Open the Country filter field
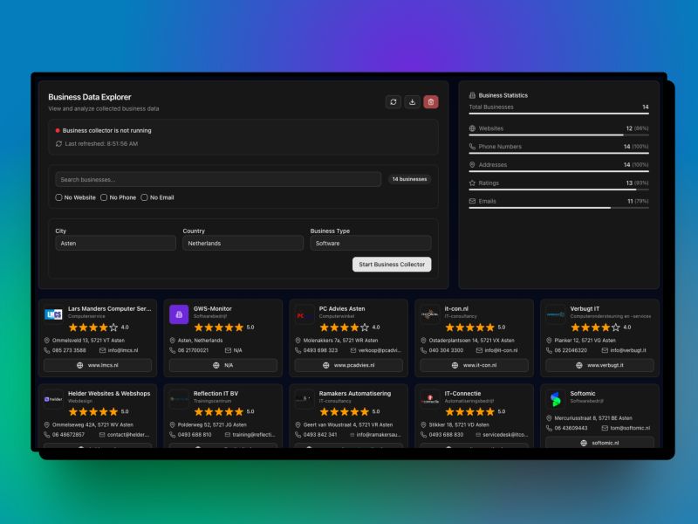The image size is (698, 524). [242, 243]
